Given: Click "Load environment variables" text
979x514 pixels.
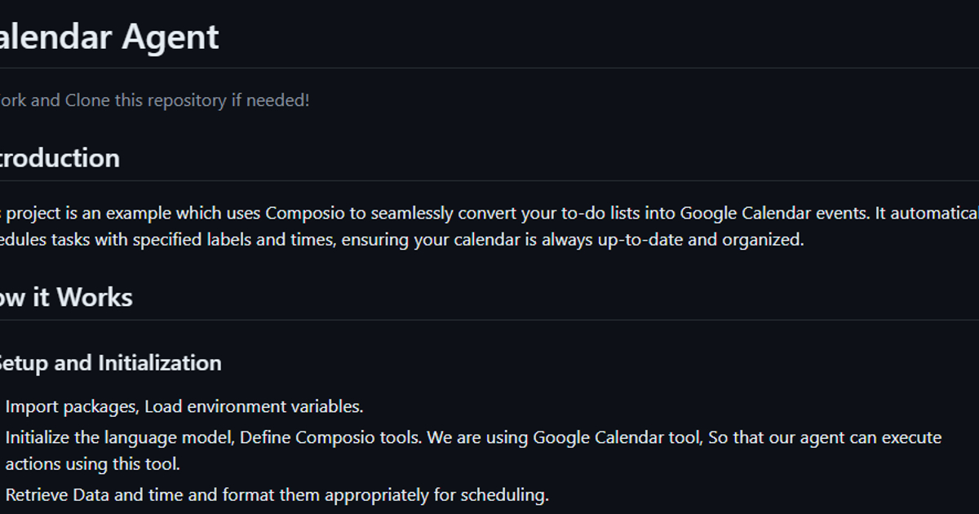Looking at the screenshot, I should [254, 406].
